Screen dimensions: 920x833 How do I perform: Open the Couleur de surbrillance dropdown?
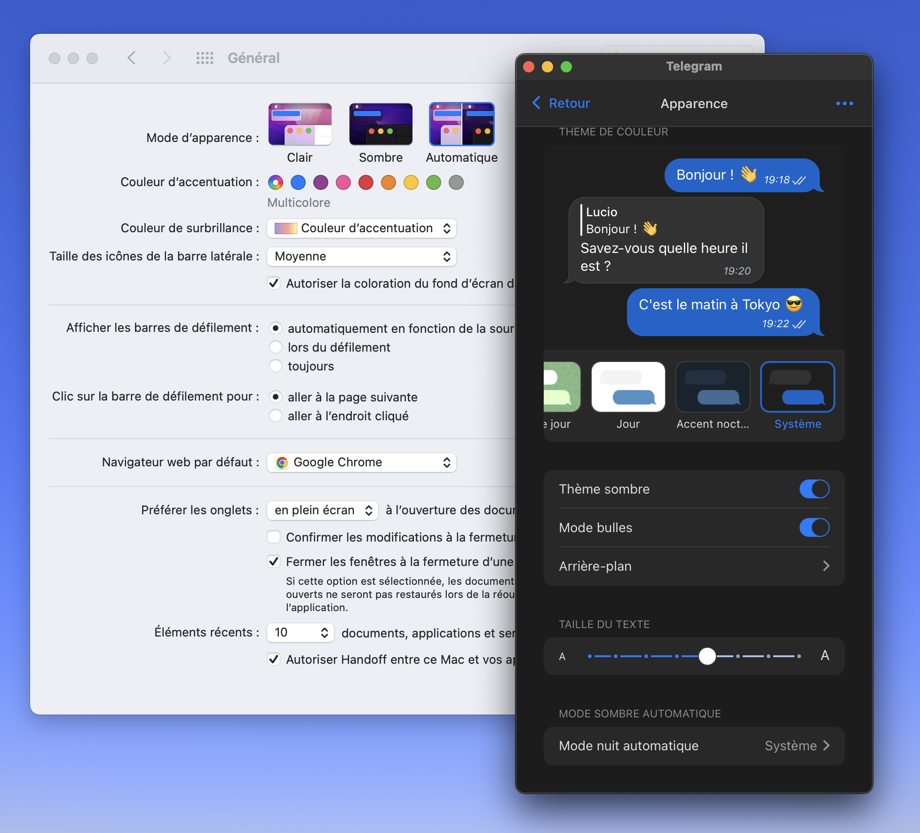tap(361, 228)
